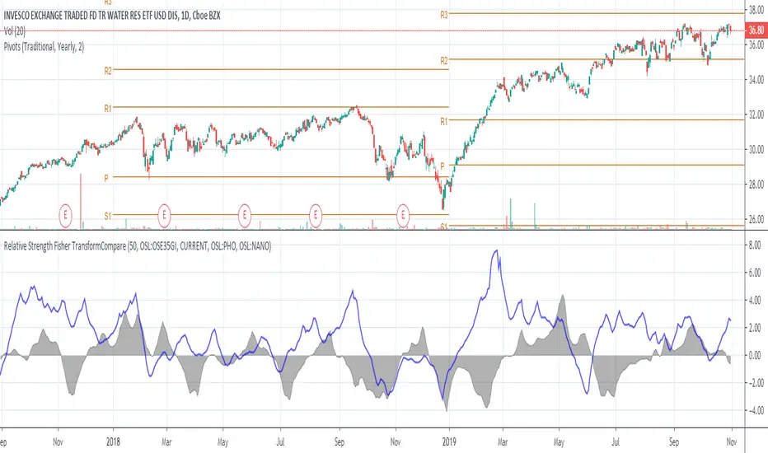The height and width of the screenshot is (453, 768).
Task: Click the 0.00 indicator scale label
Action: tap(755, 355)
